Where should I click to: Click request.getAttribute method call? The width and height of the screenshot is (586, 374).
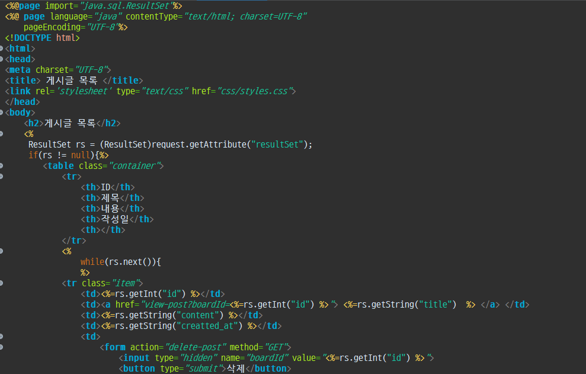[199, 145]
